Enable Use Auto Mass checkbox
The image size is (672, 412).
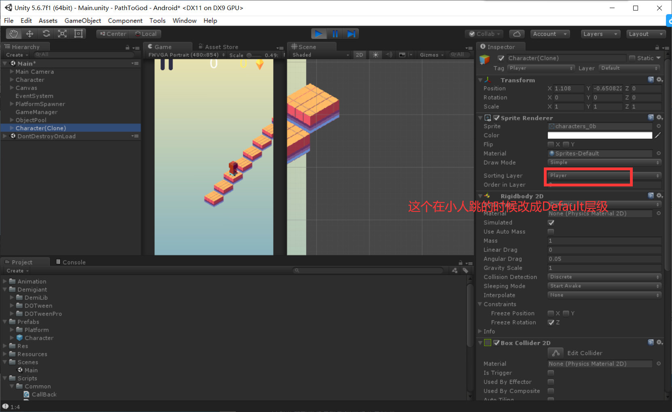[x=551, y=232]
